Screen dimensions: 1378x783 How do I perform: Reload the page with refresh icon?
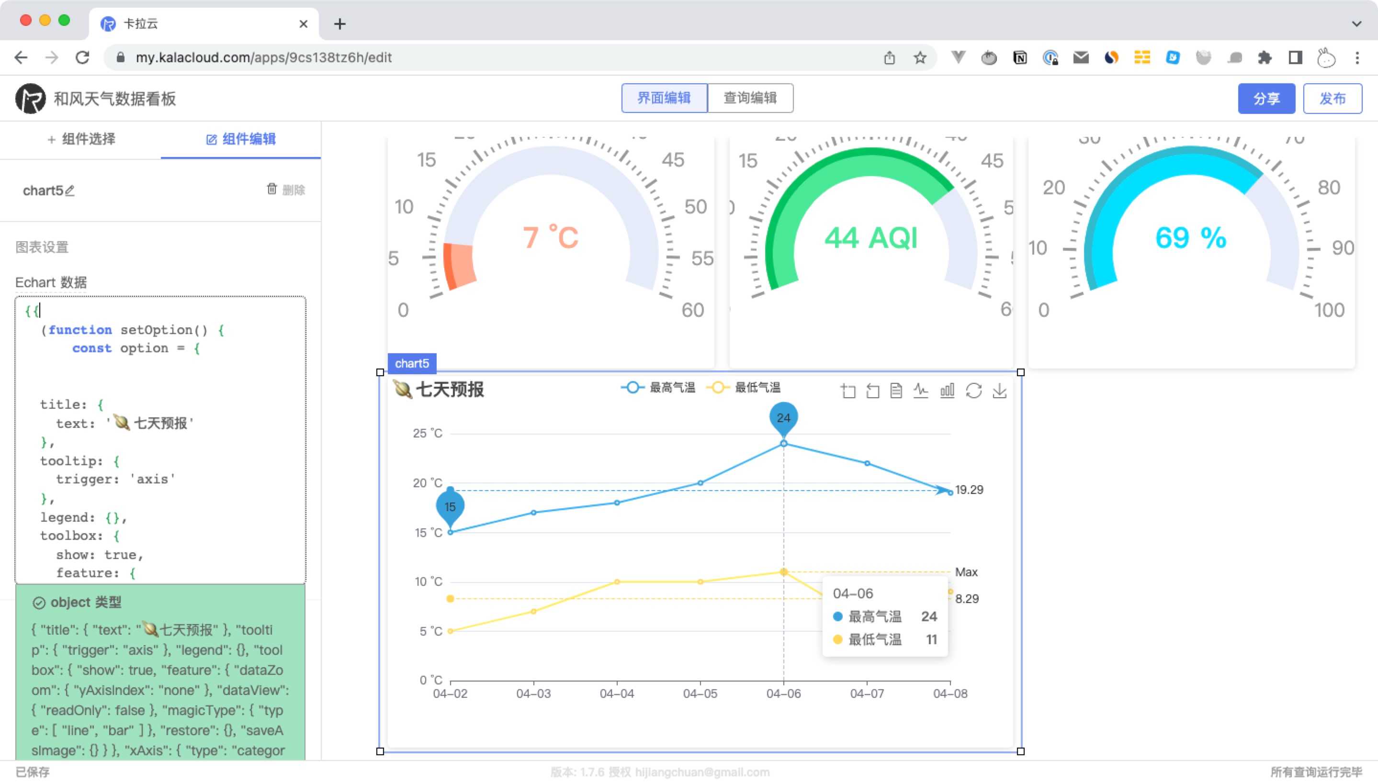point(82,57)
